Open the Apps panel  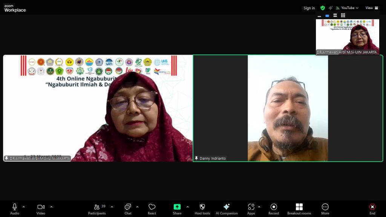pos(251,209)
